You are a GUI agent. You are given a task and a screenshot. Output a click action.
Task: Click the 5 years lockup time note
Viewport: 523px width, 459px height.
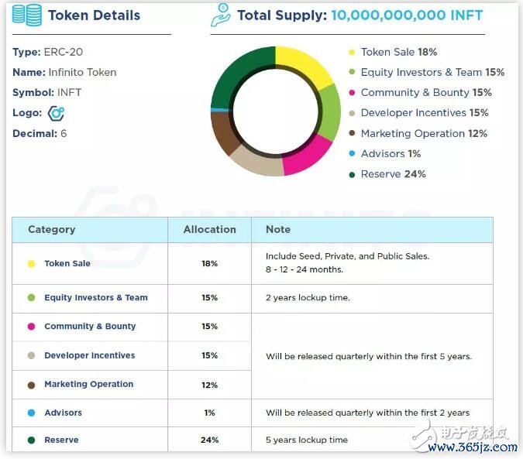coord(307,440)
